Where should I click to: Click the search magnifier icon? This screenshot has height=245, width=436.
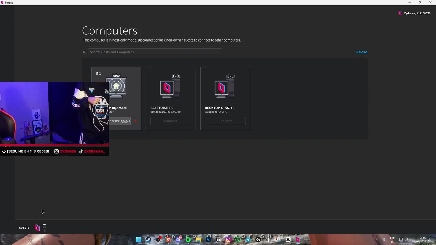click(x=84, y=52)
